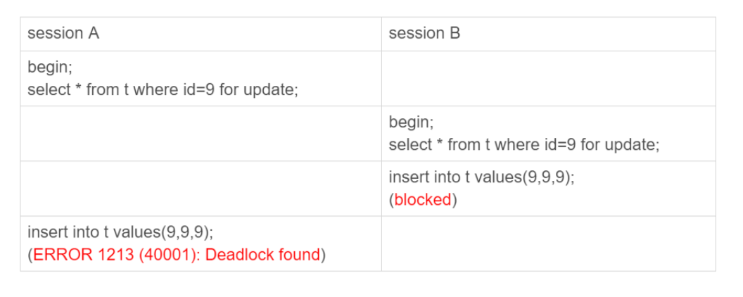
Task: Click the word 'Deadlock found' in red
Action: 263,255
